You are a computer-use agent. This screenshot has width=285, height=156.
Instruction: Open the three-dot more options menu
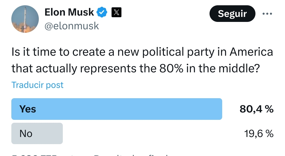click(x=267, y=14)
